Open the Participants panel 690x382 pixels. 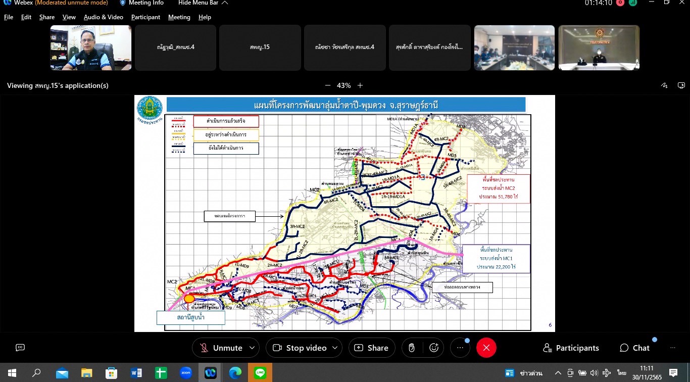tap(571, 348)
